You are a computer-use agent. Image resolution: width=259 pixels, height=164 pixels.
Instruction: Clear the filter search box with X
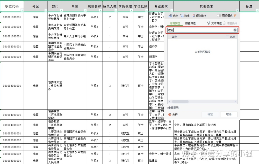point(235,30)
